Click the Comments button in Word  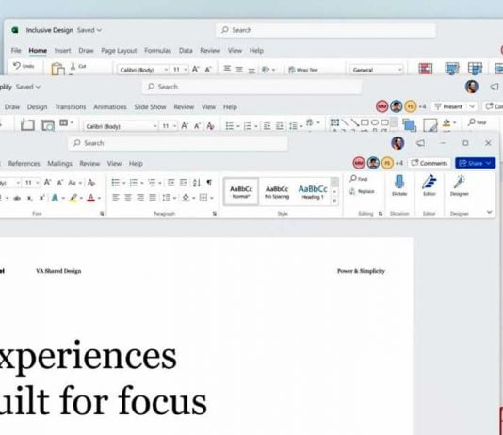click(x=429, y=163)
